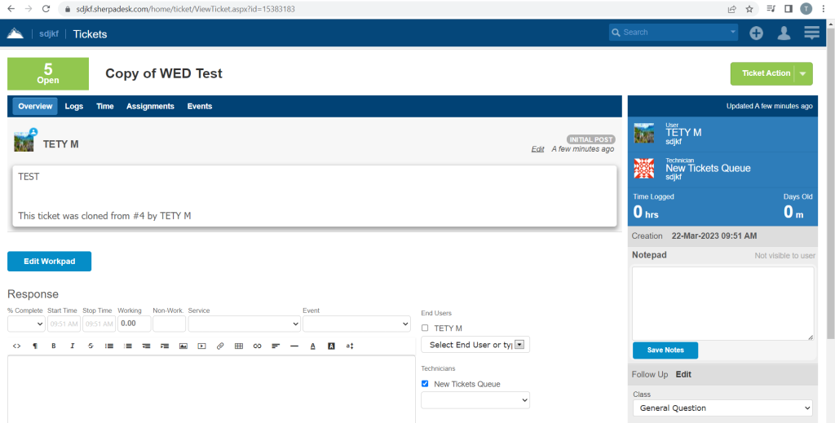Attach a file using paperclip icon
The width and height of the screenshot is (835, 423).
click(x=220, y=346)
